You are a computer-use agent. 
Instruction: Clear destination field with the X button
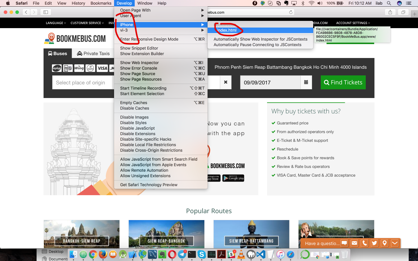[x=226, y=82]
